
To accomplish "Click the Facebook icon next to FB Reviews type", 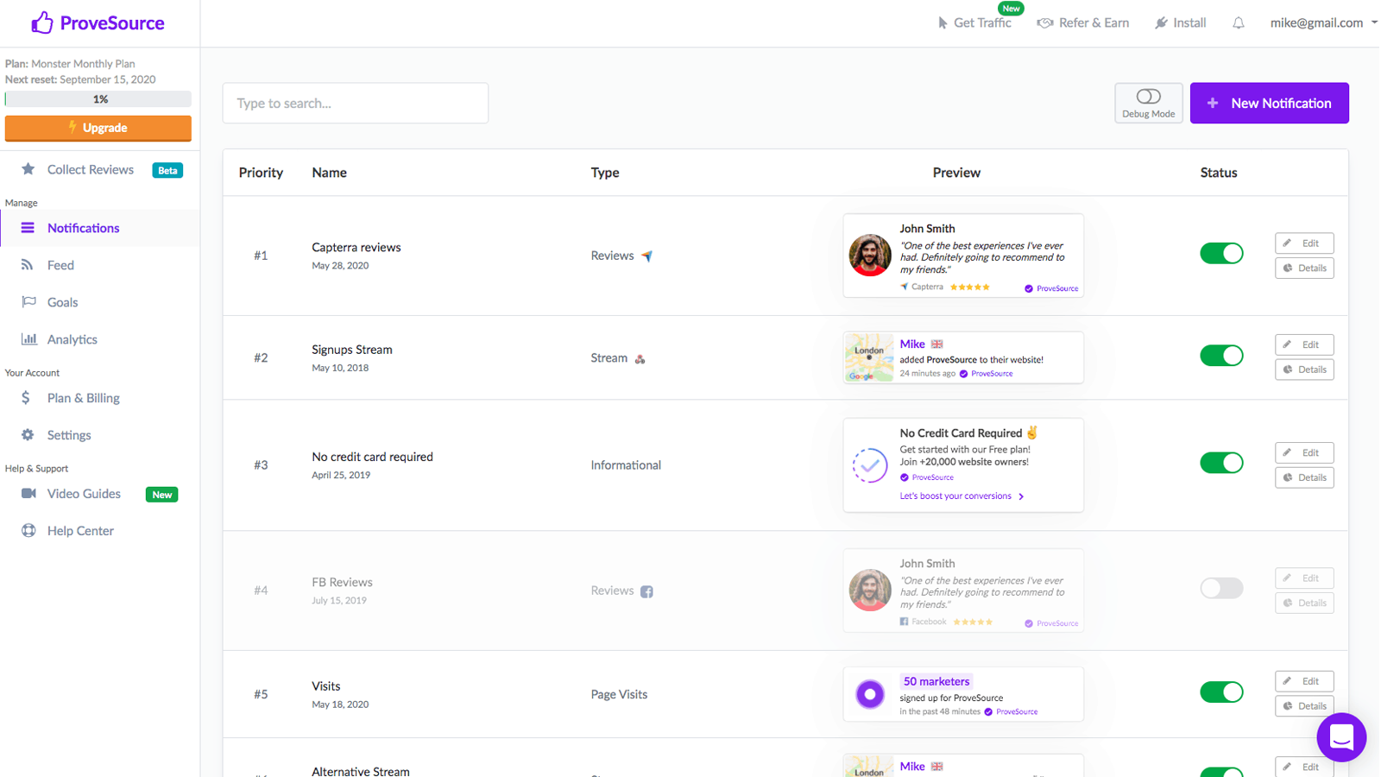I will pyautogui.click(x=646, y=591).
